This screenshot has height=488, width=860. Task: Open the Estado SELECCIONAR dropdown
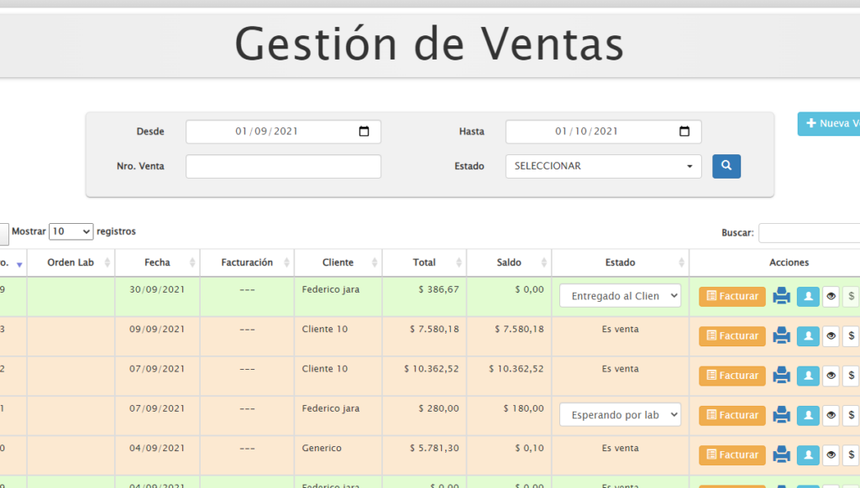pyautogui.click(x=603, y=166)
